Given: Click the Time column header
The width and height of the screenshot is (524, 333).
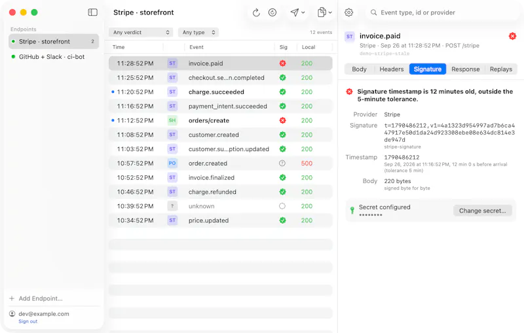Looking at the screenshot, I should click(x=119, y=47).
